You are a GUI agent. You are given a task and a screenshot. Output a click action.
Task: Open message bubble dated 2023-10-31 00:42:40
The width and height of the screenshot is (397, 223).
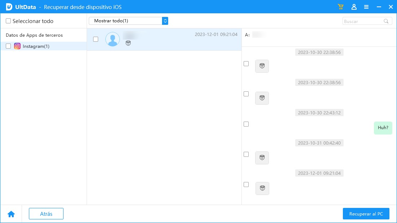coord(262,158)
